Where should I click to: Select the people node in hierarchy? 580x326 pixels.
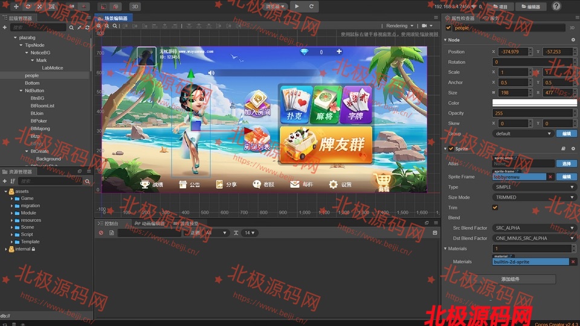click(x=32, y=75)
